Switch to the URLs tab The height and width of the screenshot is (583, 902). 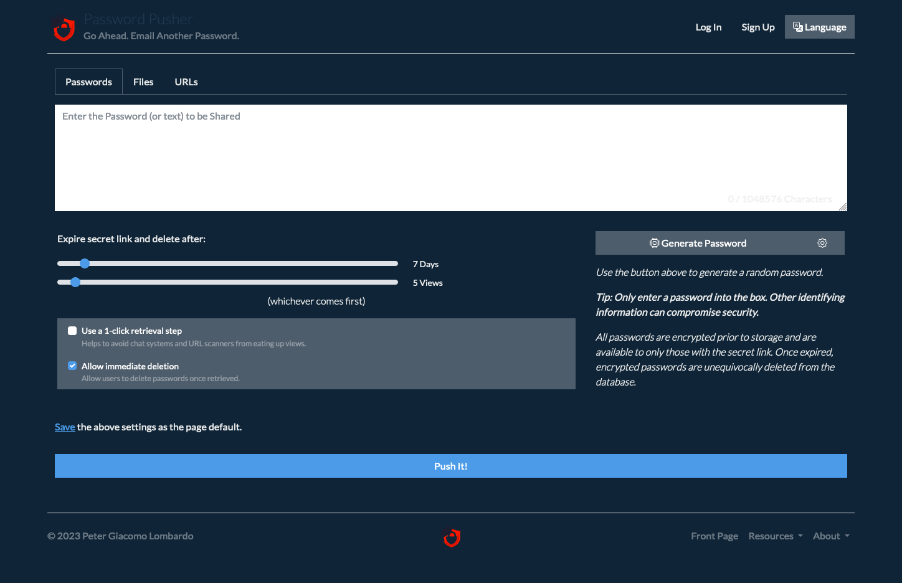coord(186,82)
